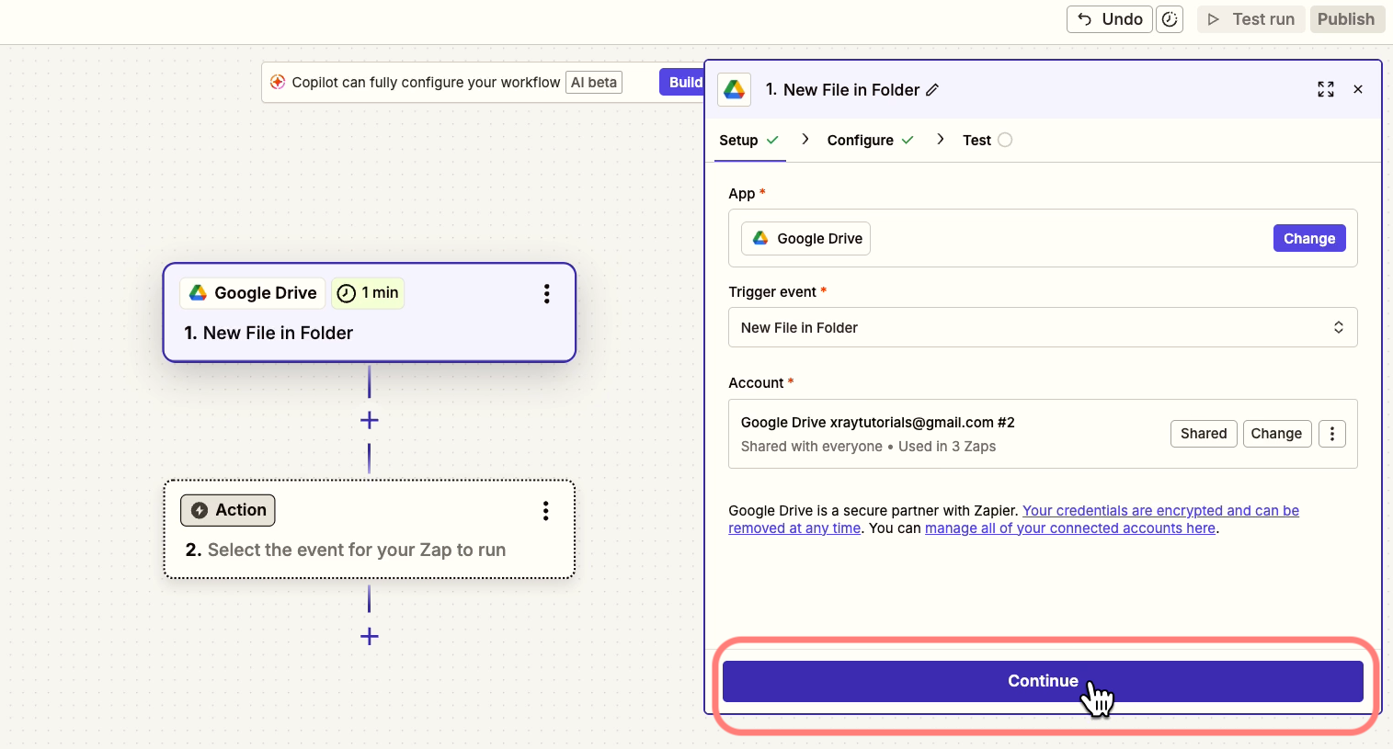
Task: Add a step between trigger and action
Action: pyautogui.click(x=370, y=420)
